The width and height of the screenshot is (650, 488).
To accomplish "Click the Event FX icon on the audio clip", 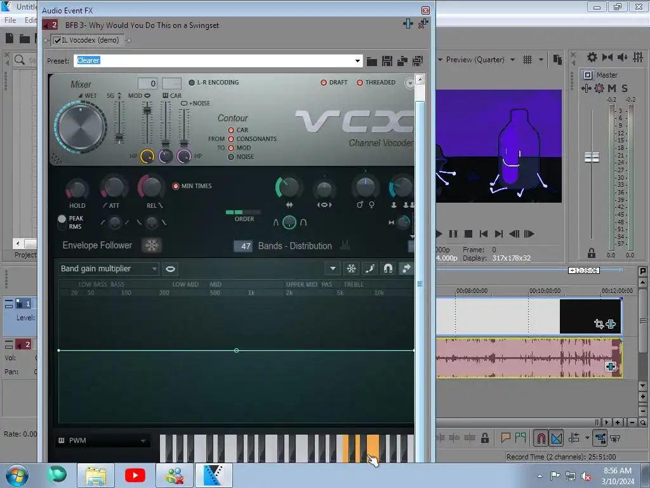I will click(610, 367).
